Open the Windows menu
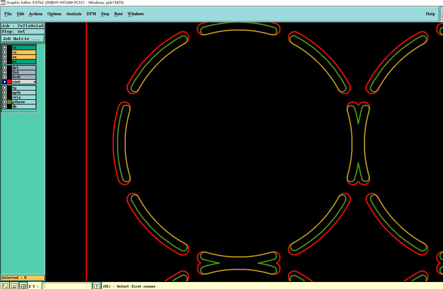 tap(136, 14)
